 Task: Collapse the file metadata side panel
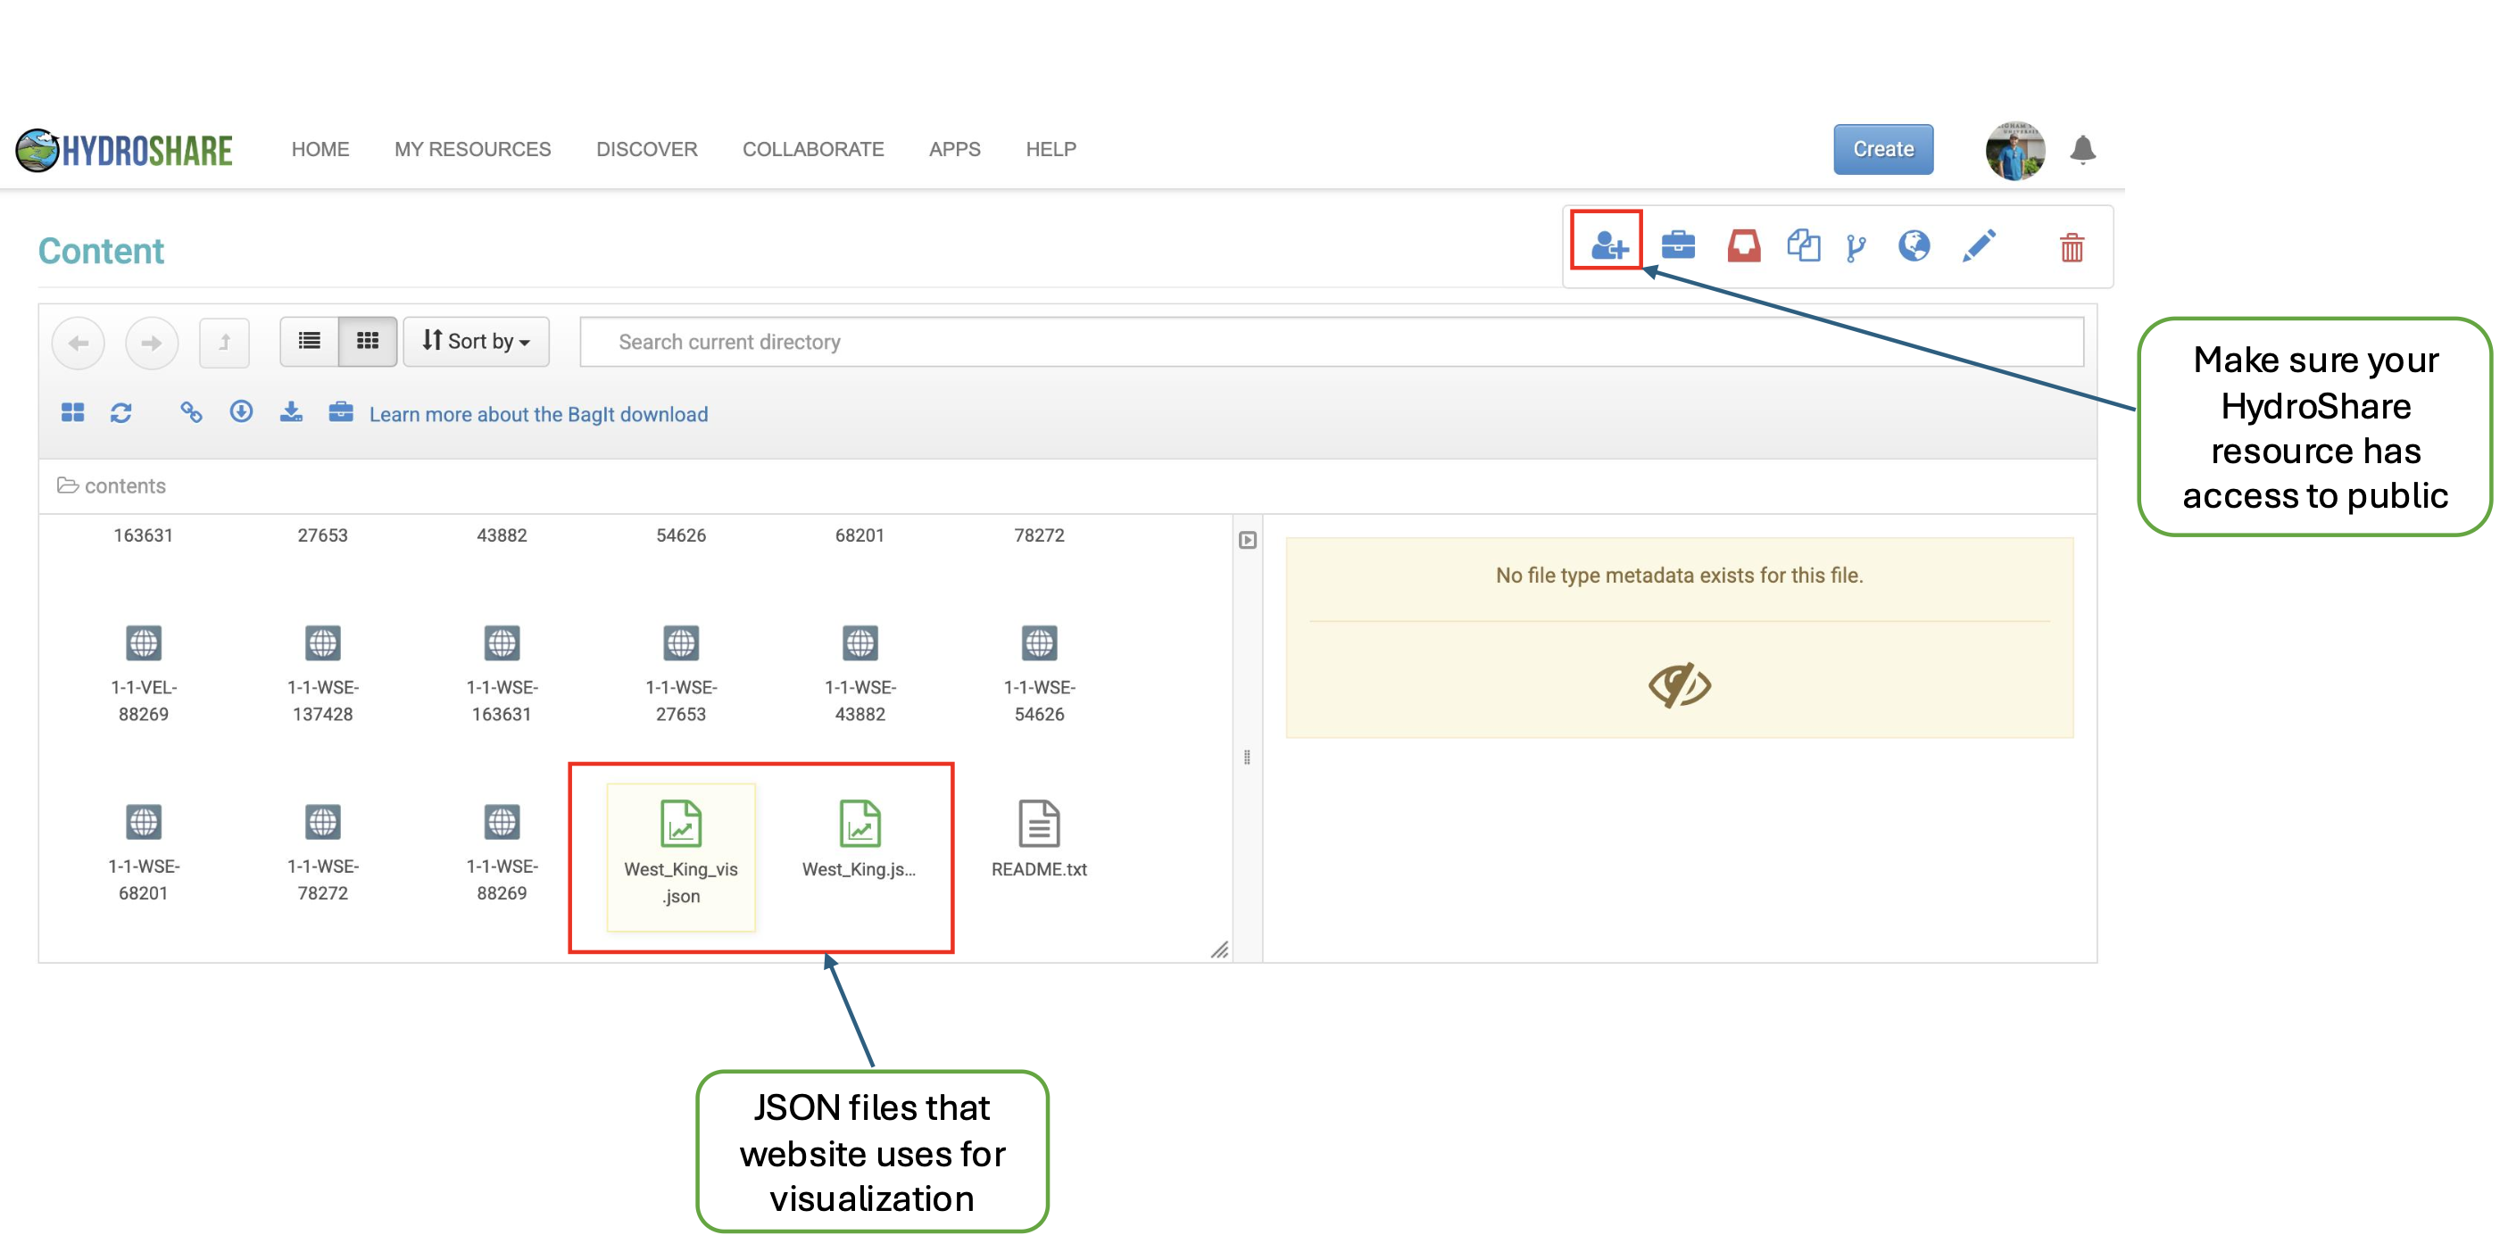(x=1247, y=541)
